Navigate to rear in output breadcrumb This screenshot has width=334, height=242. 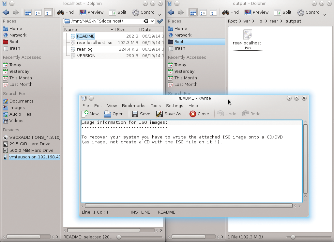(274, 21)
